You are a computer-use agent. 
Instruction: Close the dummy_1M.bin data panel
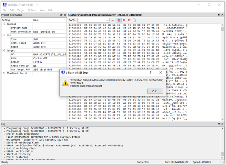[x=222, y=15]
